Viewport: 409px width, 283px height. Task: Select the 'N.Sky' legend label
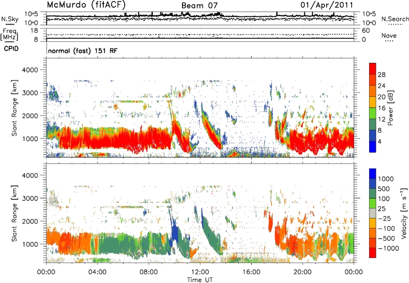pyautogui.click(x=10, y=19)
